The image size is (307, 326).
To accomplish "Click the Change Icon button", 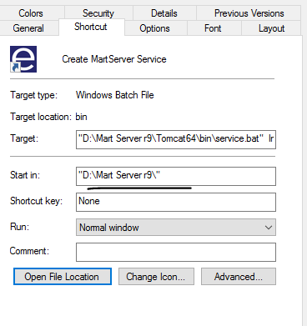I will click(x=156, y=277).
